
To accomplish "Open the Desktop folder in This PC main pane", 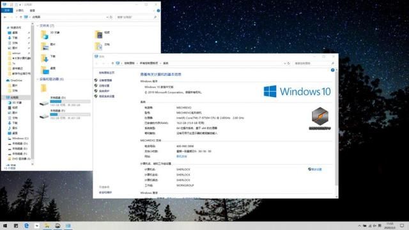I will click(x=49, y=70).
